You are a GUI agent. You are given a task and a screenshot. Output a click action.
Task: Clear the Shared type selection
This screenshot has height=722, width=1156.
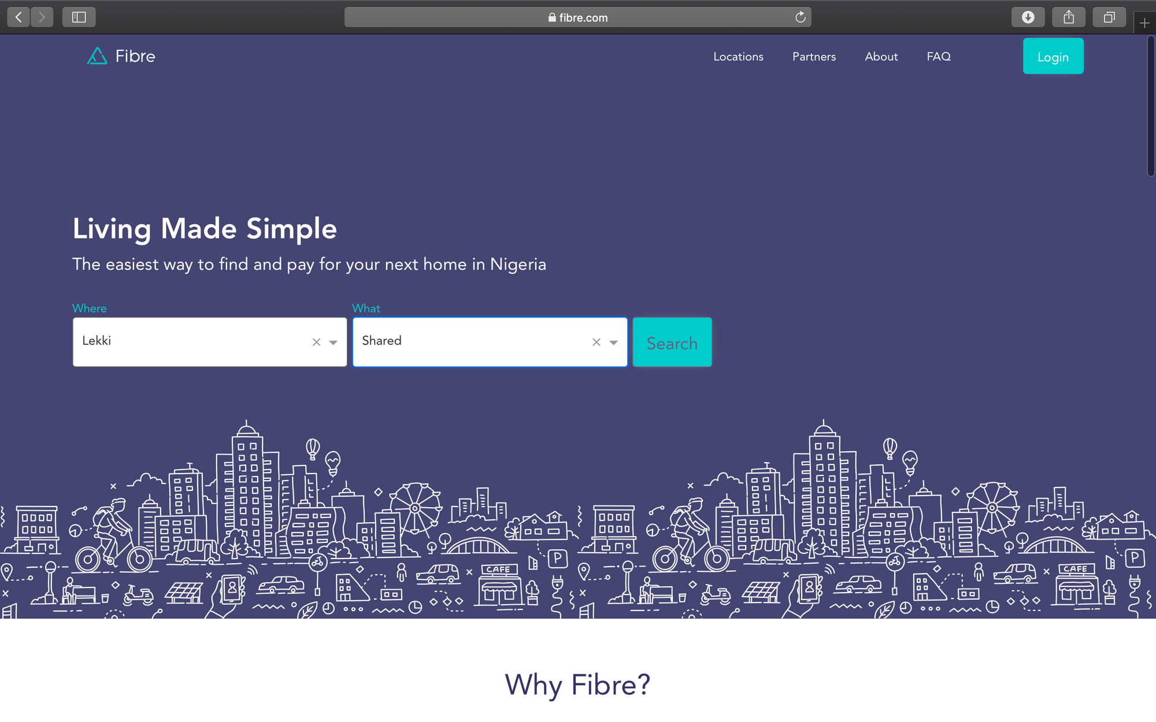pos(596,342)
